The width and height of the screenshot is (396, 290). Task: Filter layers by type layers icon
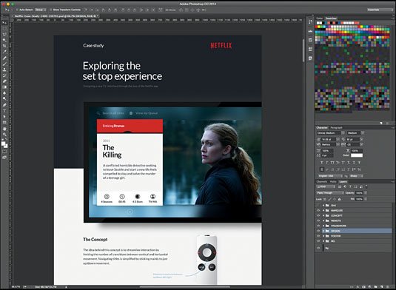tap(350, 186)
